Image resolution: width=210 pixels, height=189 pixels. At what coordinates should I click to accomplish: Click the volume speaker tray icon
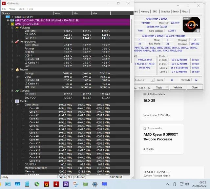pos(187,184)
